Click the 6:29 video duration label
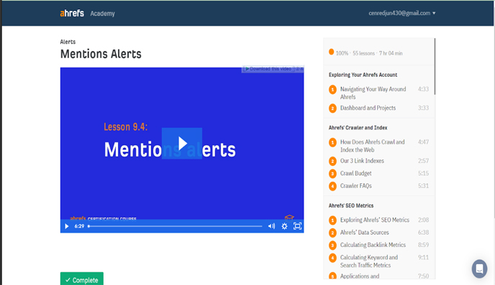Image resolution: width=495 pixels, height=285 pixels. 79,226
